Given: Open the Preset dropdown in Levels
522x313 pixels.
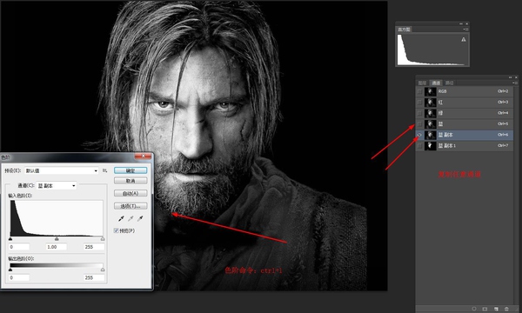Looking at the screenshot, I should tap(62, 170).
